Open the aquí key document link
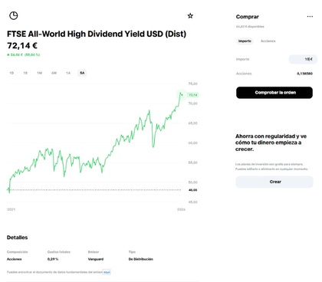 pyautogui.click(x=107, y=272)
